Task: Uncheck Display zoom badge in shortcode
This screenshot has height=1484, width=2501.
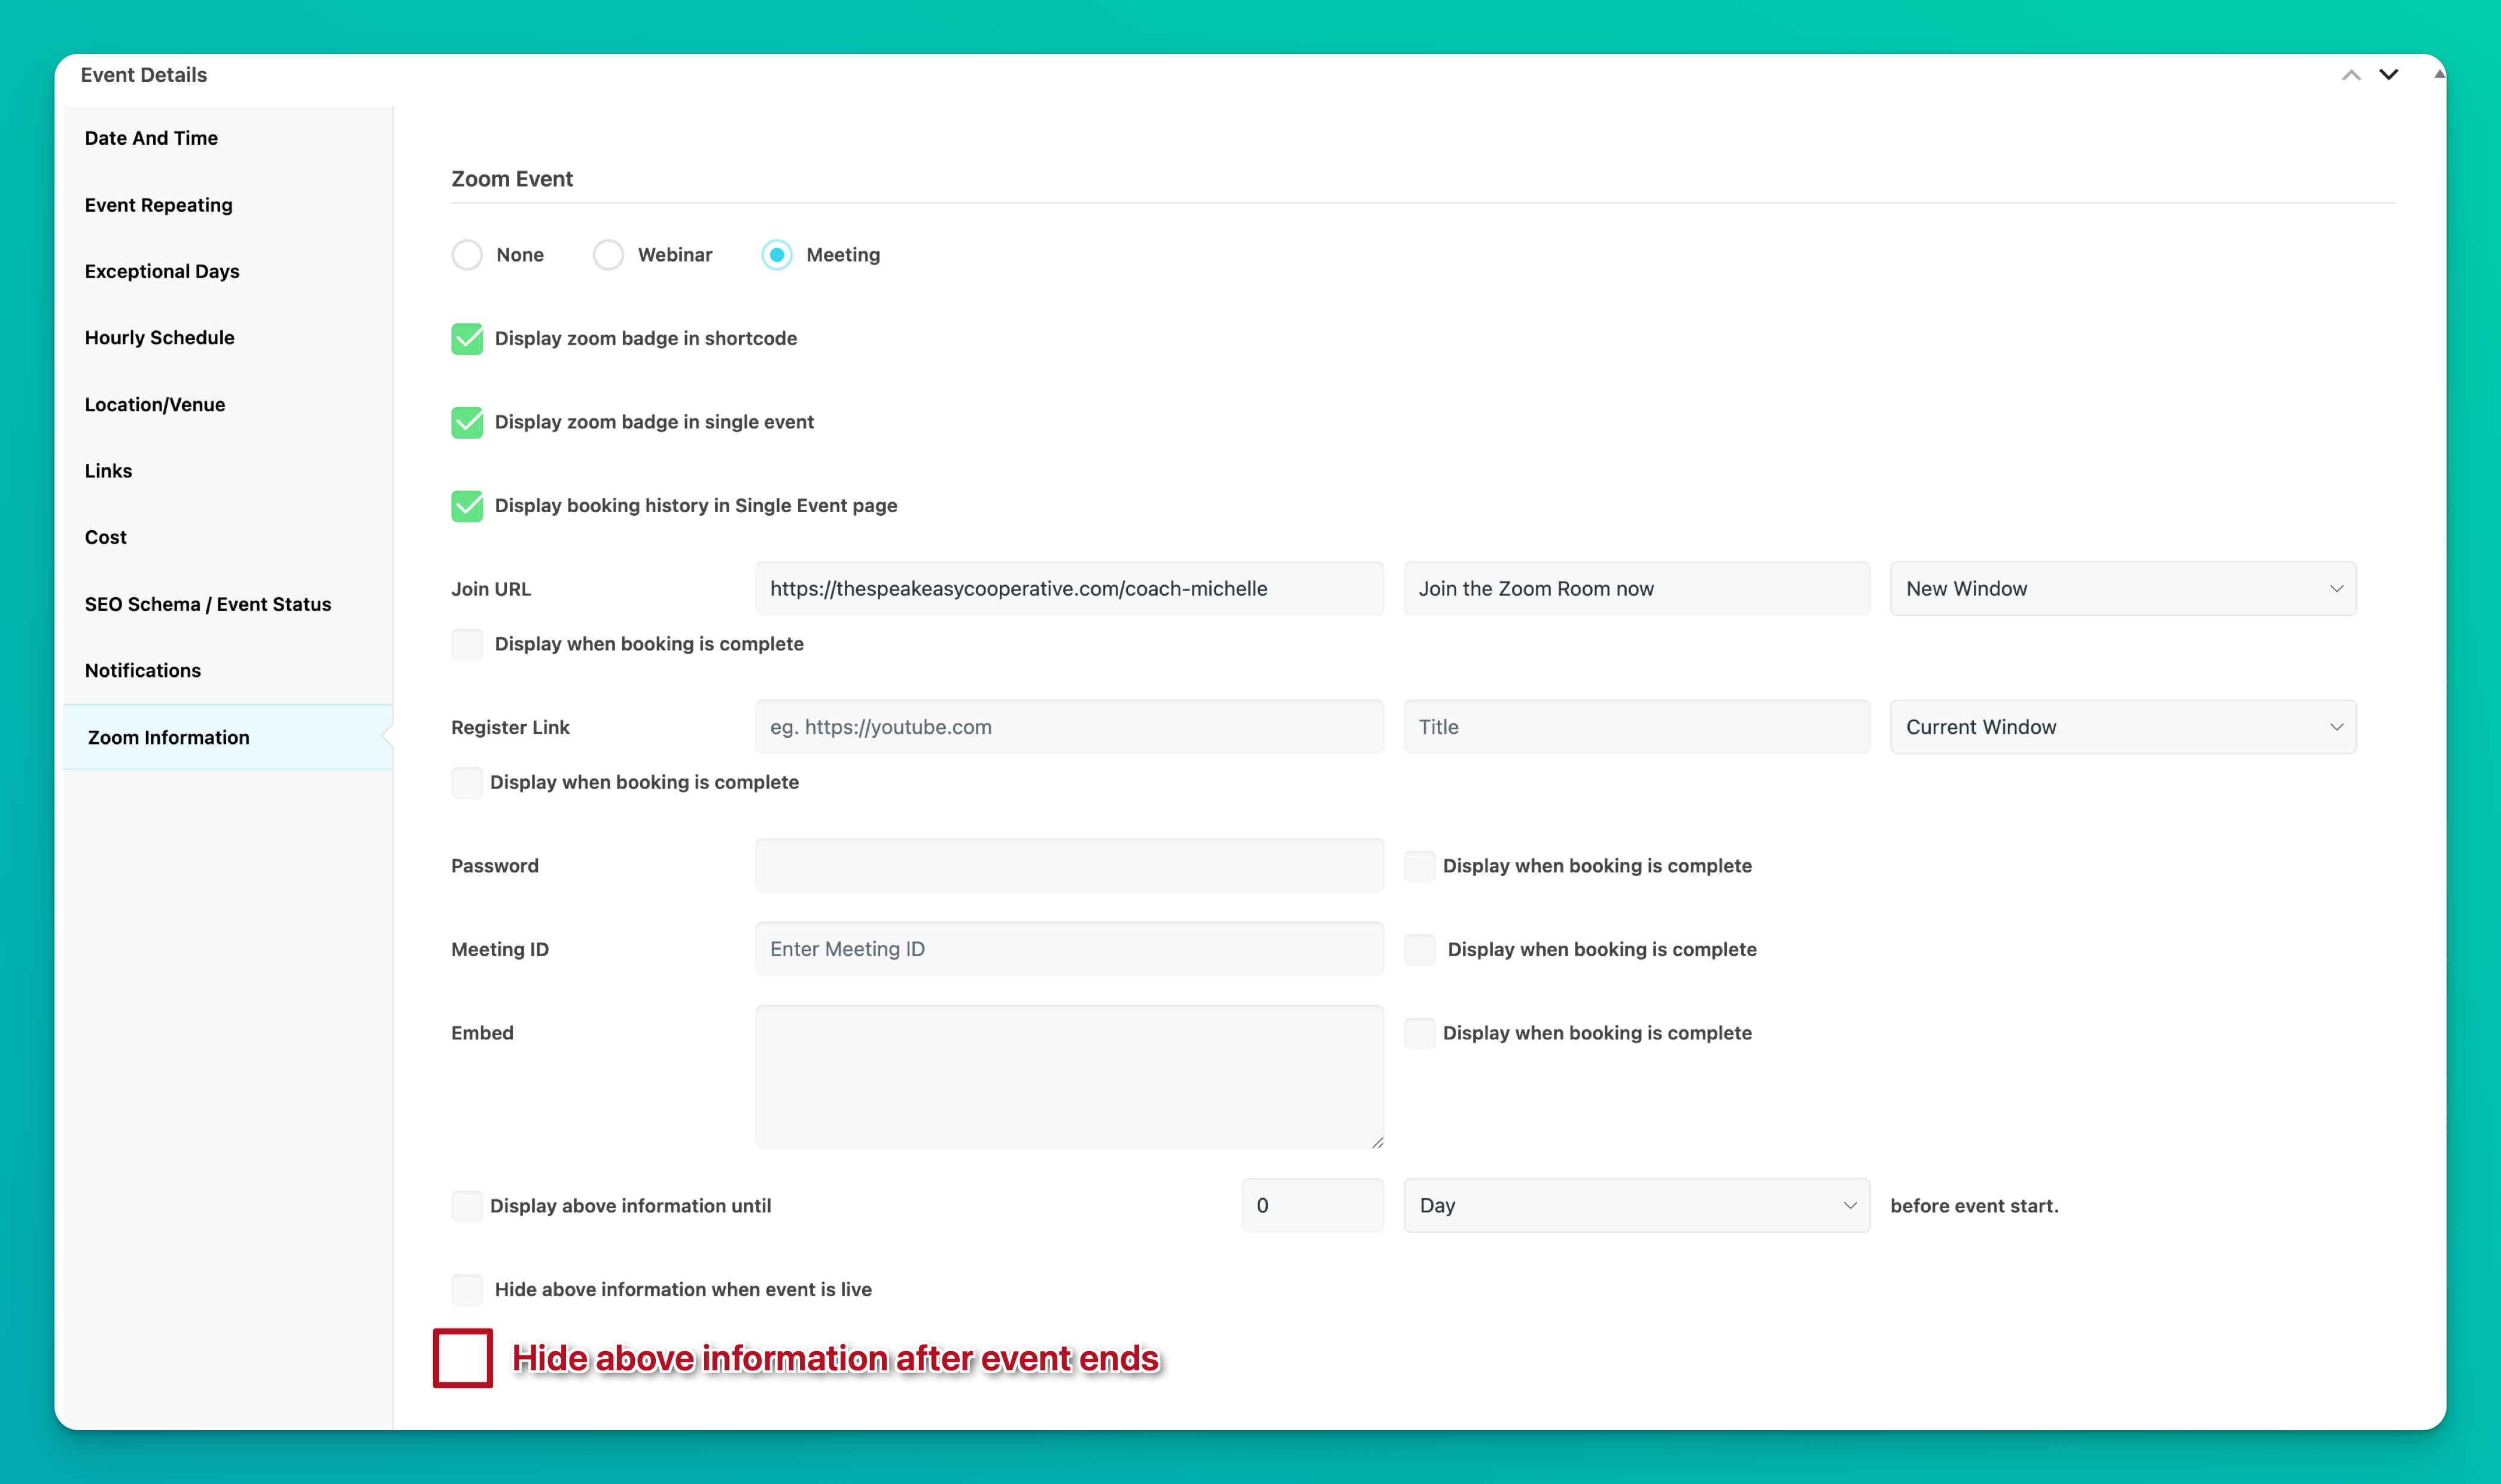Action: pyautogui.click(x=467, y=339)
